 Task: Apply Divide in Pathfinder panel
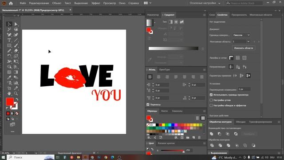(212, 145)
